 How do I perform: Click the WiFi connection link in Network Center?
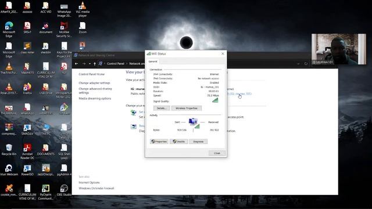[239, 94]
